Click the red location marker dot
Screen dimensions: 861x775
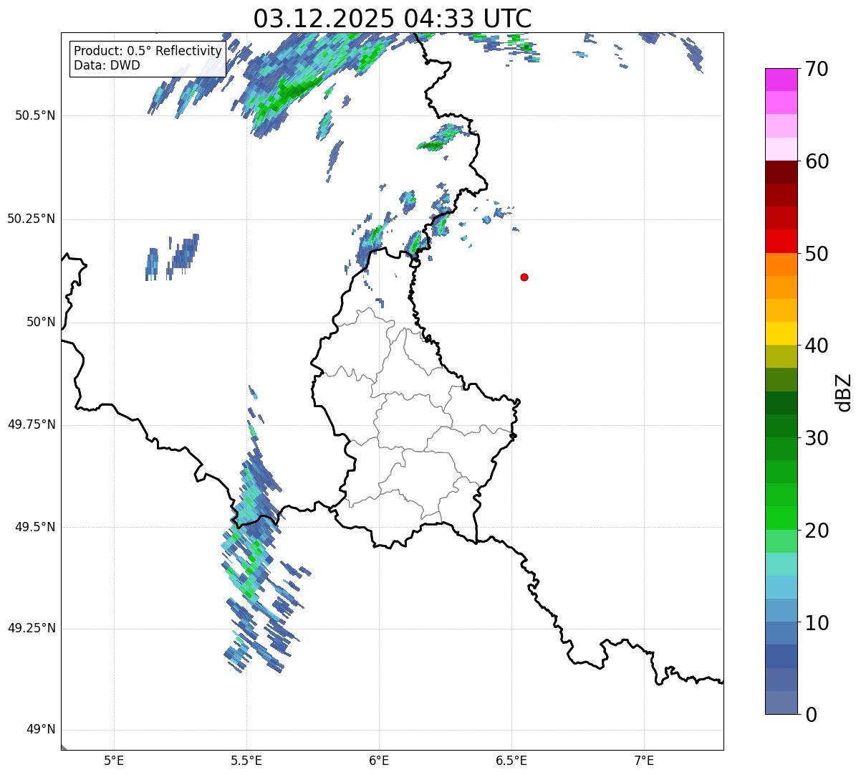tap(524, 277)
